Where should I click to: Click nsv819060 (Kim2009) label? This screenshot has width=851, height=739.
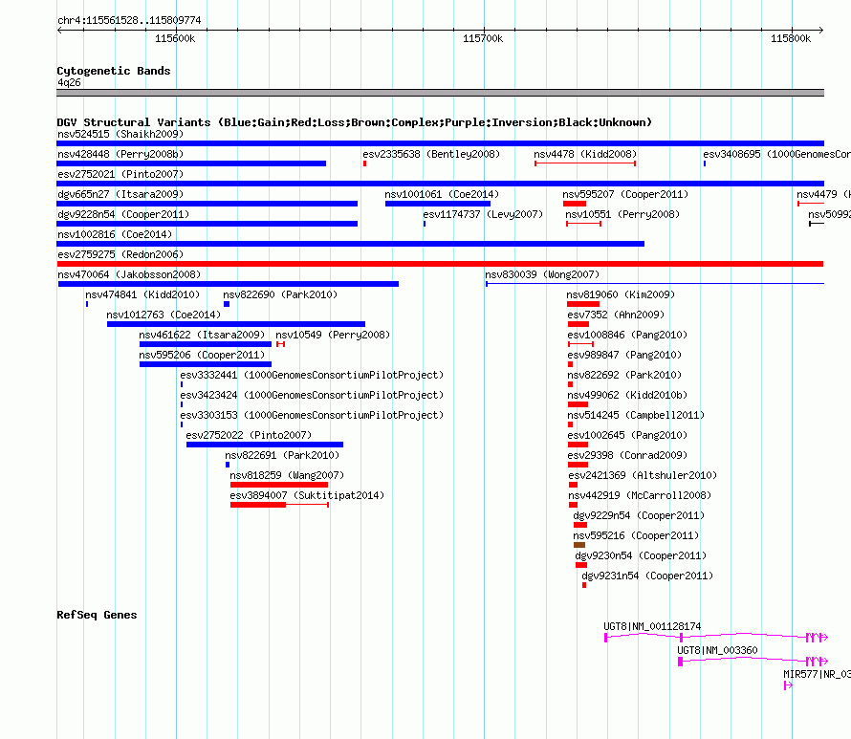pyautogui.click(x=621, y=294)
